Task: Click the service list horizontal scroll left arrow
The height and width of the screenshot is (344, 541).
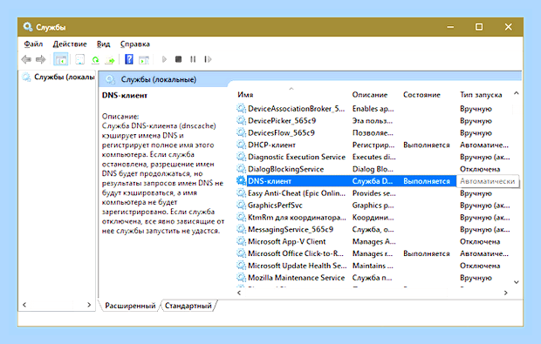Action: click(239, 293)
